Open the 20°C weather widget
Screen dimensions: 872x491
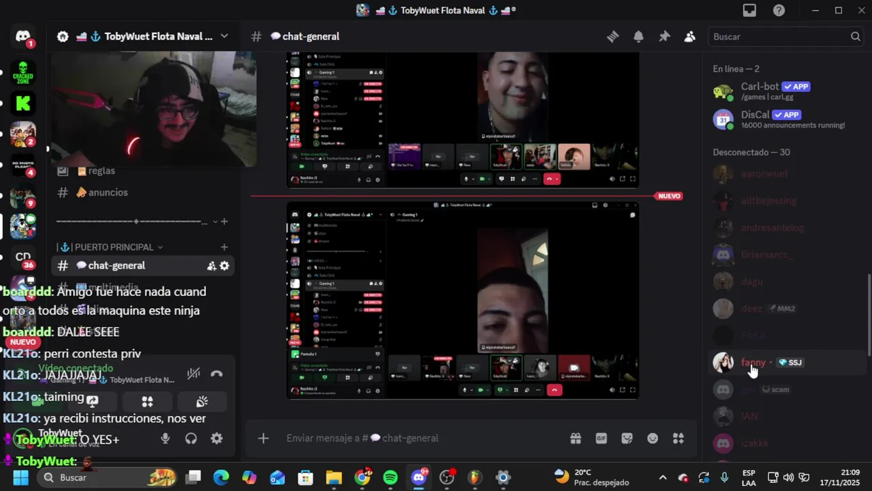pos(591,477)
